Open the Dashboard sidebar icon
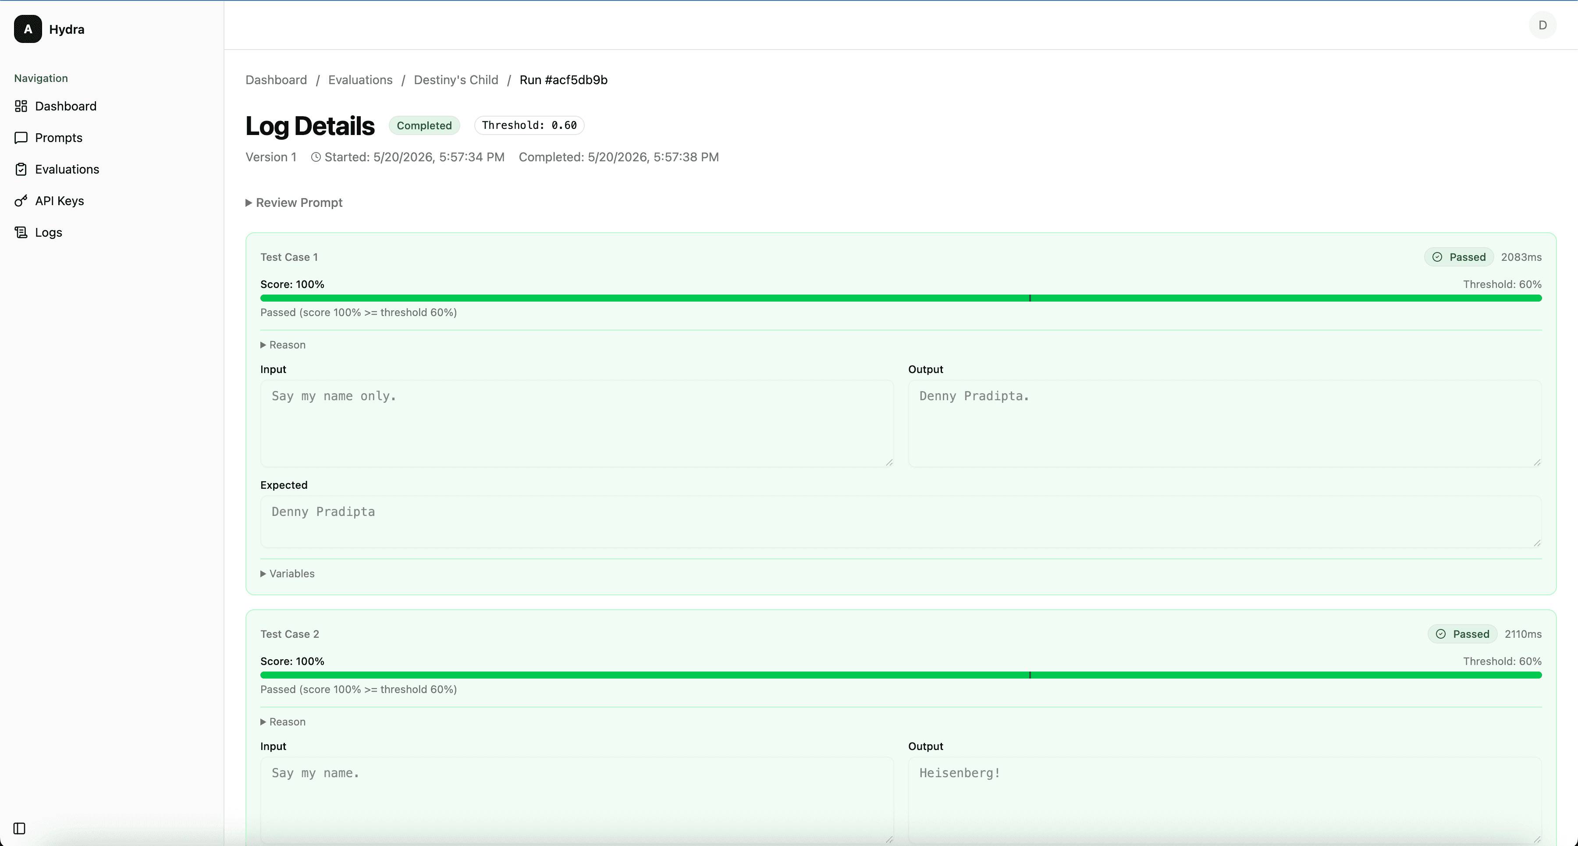 (21, 107)
